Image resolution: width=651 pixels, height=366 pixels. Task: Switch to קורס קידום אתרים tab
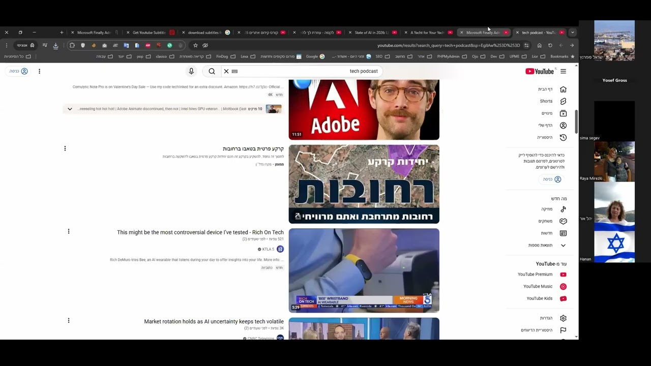[261, 33]
